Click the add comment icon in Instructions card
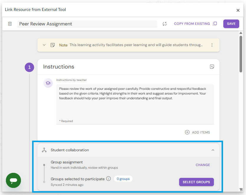Screen dimensions: 246x195 (212, 67)
